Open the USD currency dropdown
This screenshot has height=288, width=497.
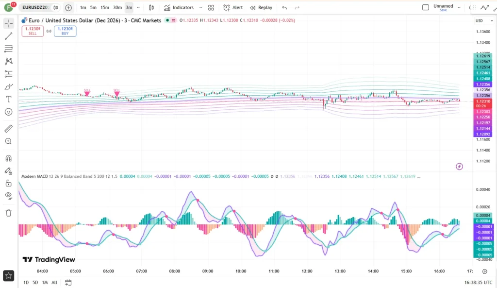(x=484, y=20)
